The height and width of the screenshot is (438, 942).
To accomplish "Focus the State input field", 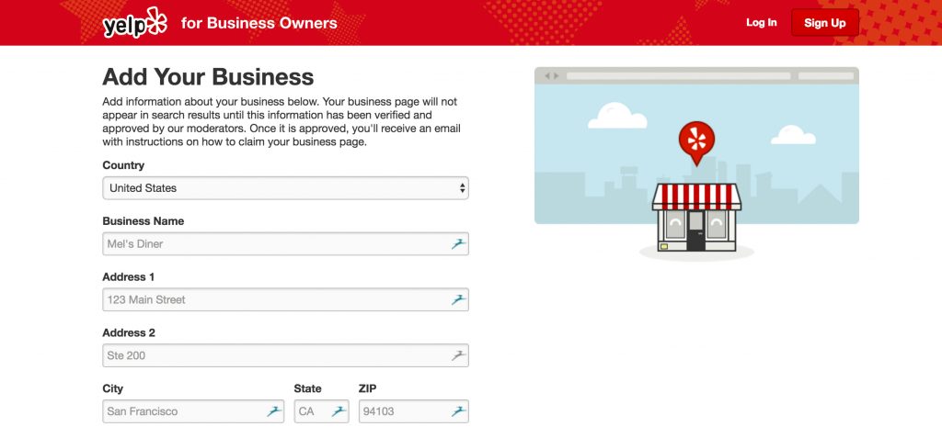I will tap(321, 411).
